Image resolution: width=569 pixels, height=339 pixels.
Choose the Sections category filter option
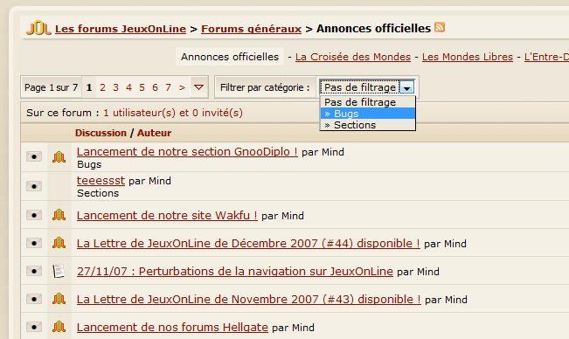tap(368, 125)
